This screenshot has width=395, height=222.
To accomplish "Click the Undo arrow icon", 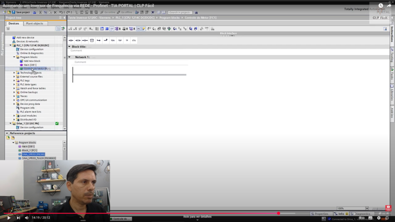I will click(x=61, y=12).
